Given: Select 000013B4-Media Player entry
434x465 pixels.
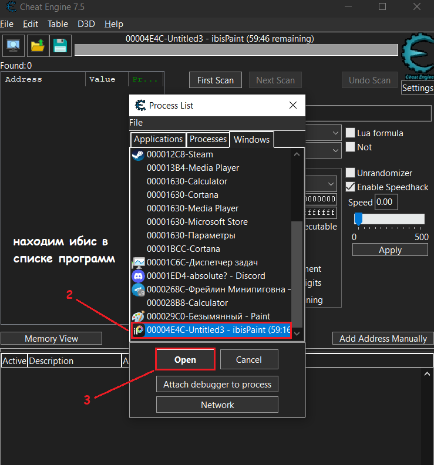Looking at the screenshot, I should 193,168.
